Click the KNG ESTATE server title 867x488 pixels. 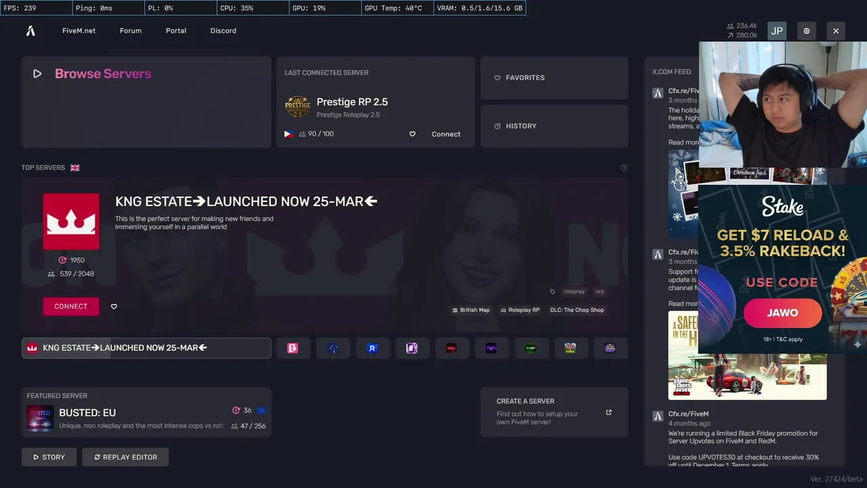[x=246, y=201]
